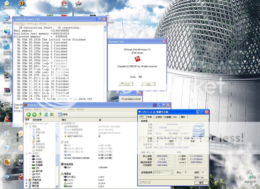The height and width of the screenshot is (189, 260).
Task: Select 超頻 item in EVEREST tree
Action: pos(36,141)
